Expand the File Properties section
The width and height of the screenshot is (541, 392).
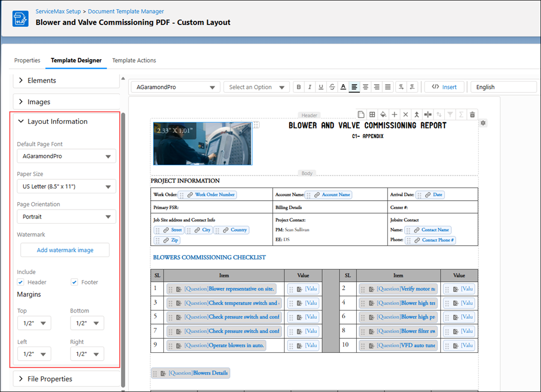tap(21, 378)
